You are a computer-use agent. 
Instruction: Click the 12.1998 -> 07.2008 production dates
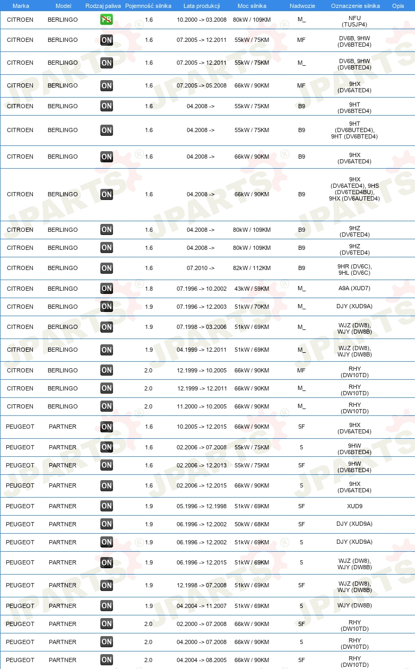(x=202, y=585)
